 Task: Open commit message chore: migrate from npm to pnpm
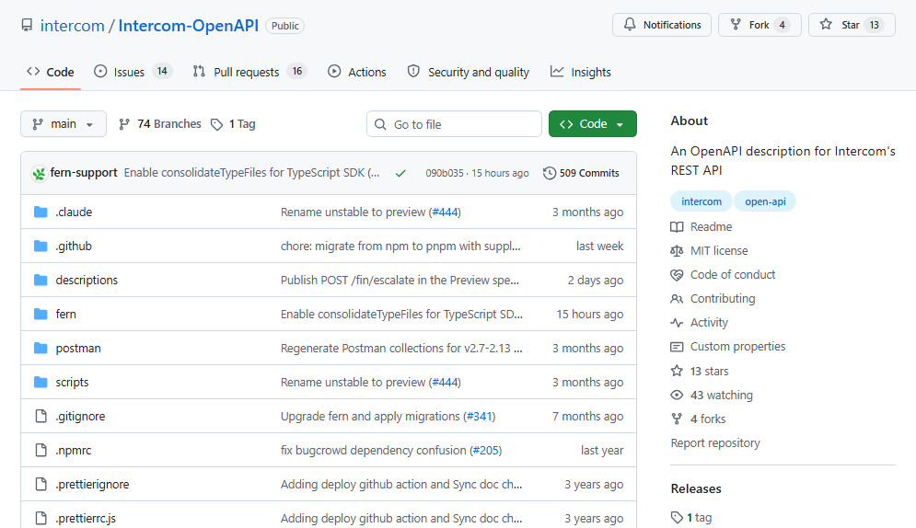400,247
